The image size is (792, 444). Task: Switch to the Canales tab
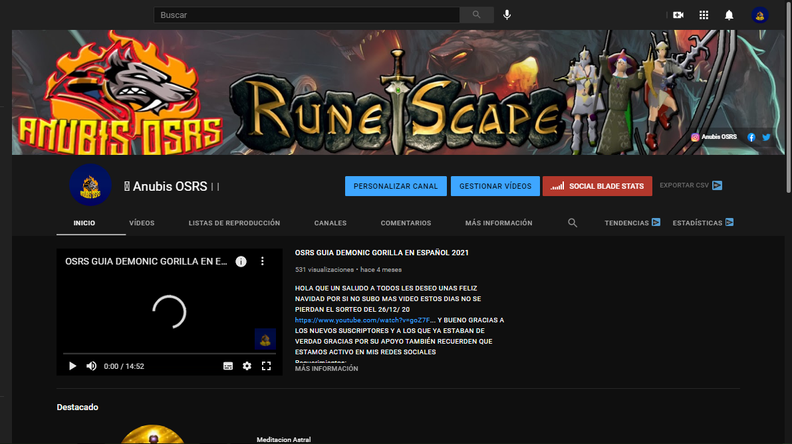(330, 223)
